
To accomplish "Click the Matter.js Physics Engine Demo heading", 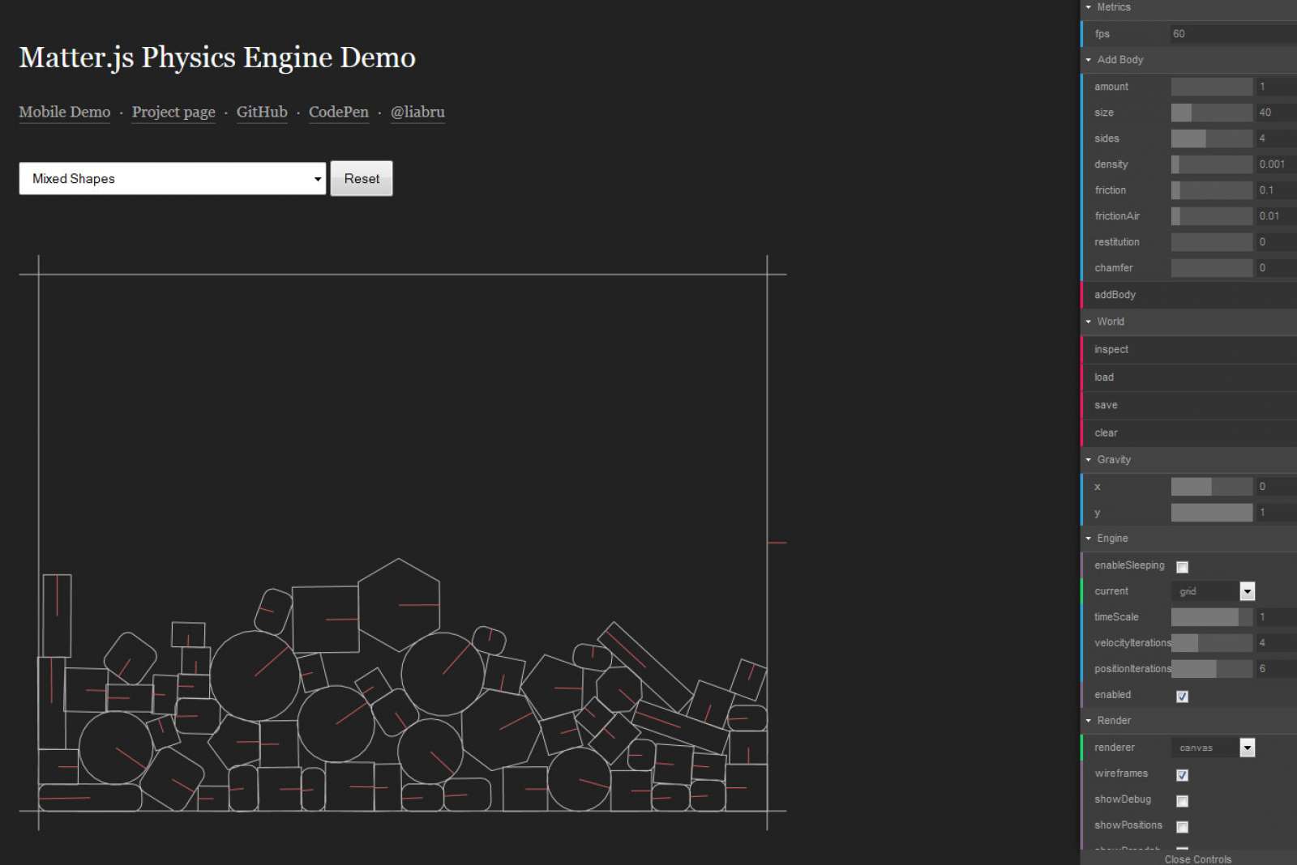I will (x=217, y=58).
